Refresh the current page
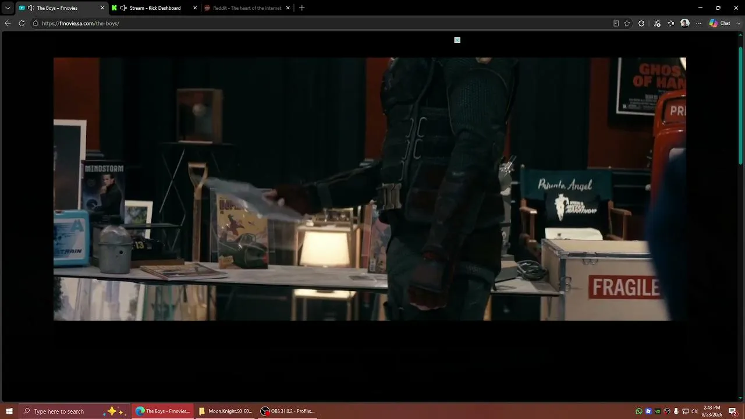The width and height of the screenshot is (745, 419). [22, 23]
